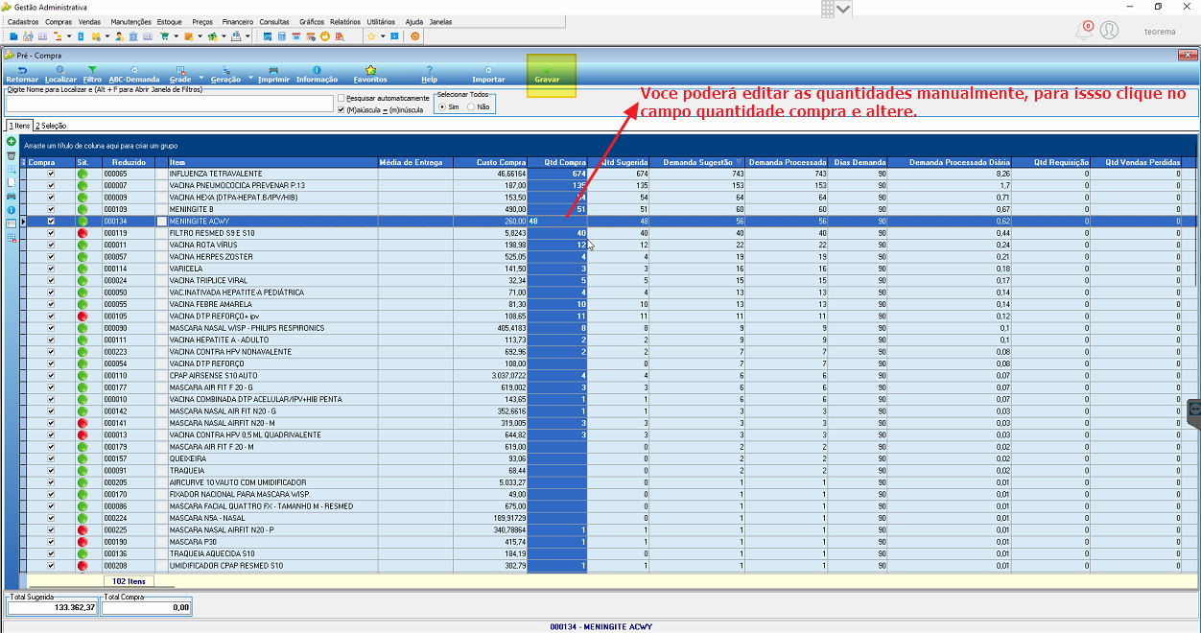Image resolution: width=1201 pixels, height=633 pixels.
Task: Open the ABC-Demanda tool
Action: coord(133,74)
